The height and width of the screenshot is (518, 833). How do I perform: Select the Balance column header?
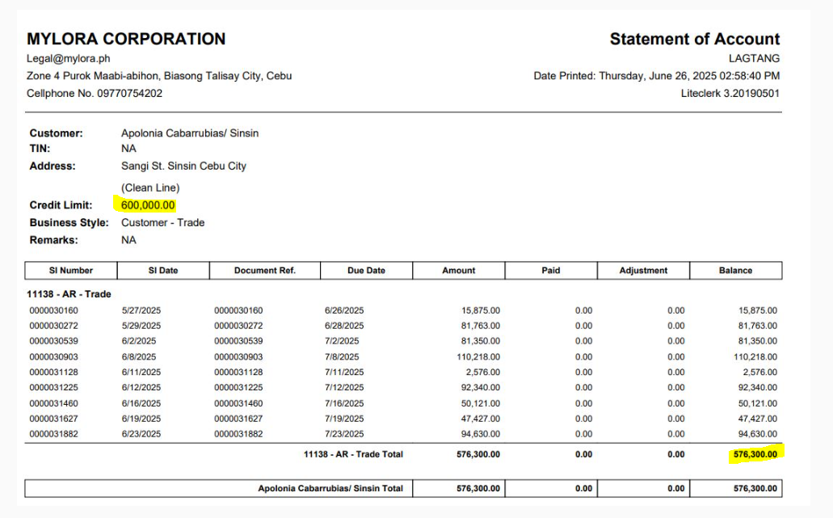point(735,271)
